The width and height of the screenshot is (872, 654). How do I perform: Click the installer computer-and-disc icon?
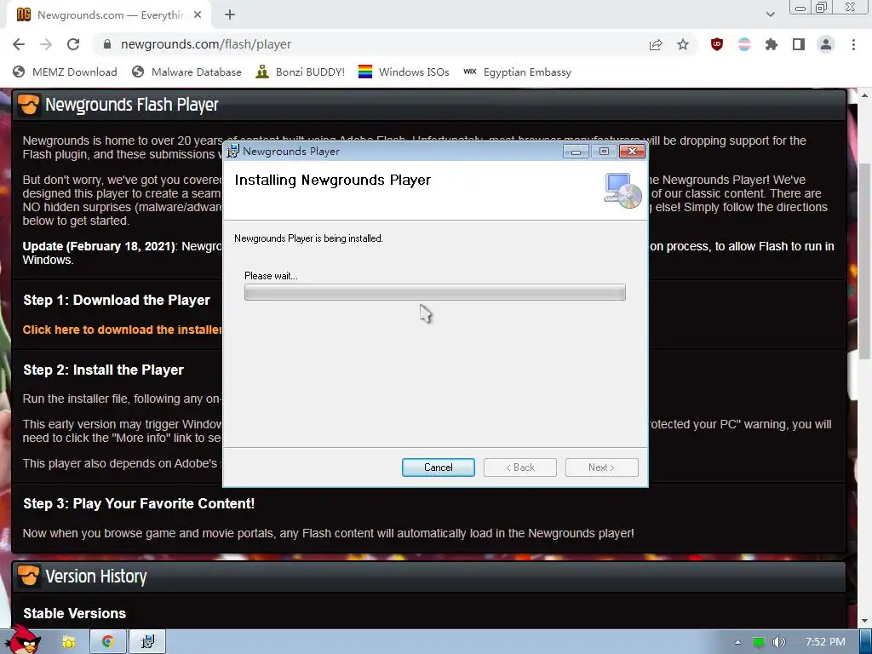622,191
